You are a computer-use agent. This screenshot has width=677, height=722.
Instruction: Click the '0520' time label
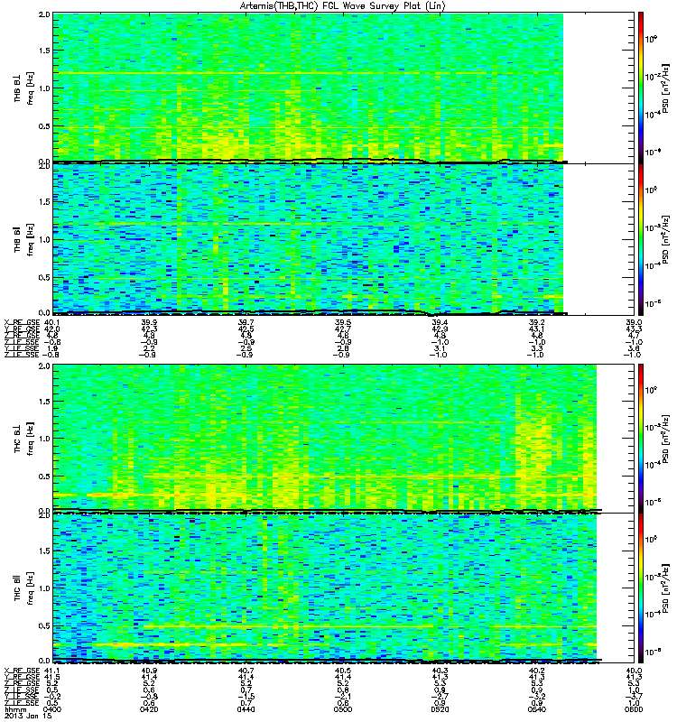(x=440, y=709)
